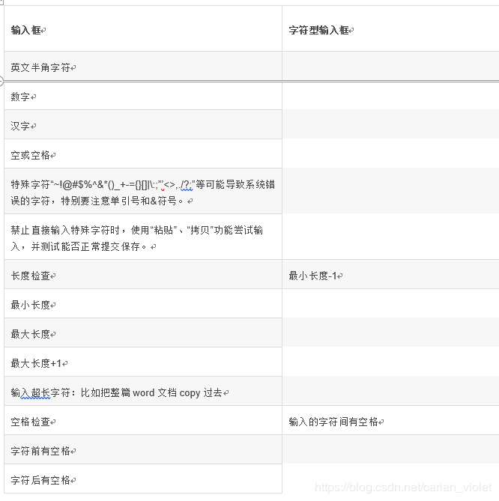This screenshot has width=499, height=501.
Task: Click the 最小长度 row in left column
Action: [x=31, y=305]
